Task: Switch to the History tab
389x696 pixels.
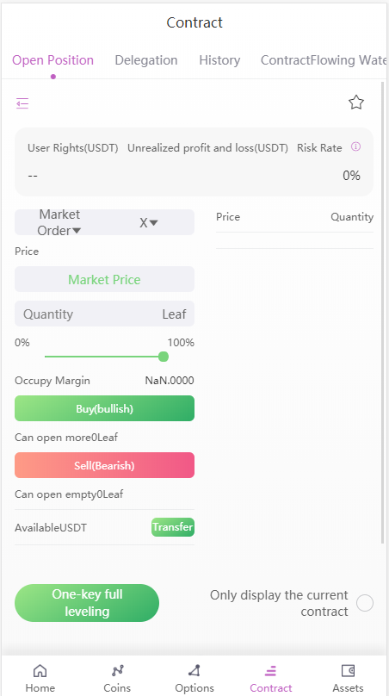Action: point(219,60)
